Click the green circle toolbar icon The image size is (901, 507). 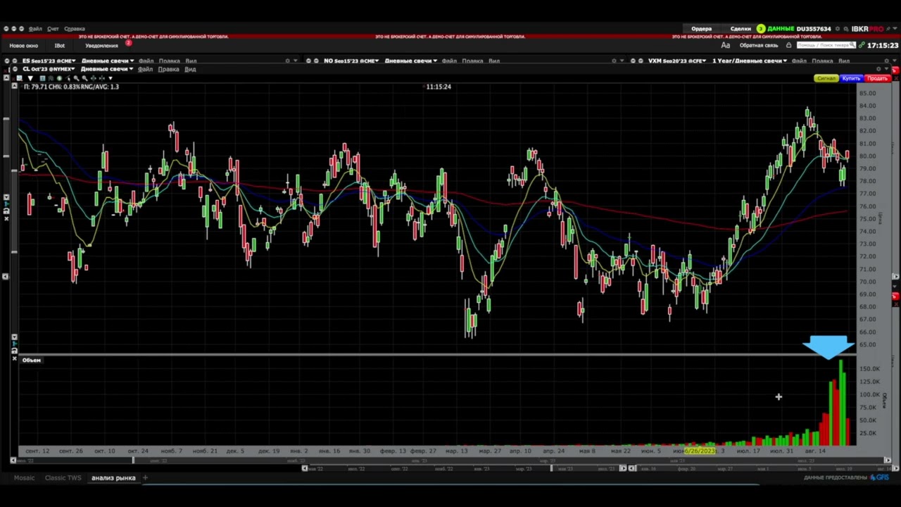pyautogui.click(x=59, y=78)
